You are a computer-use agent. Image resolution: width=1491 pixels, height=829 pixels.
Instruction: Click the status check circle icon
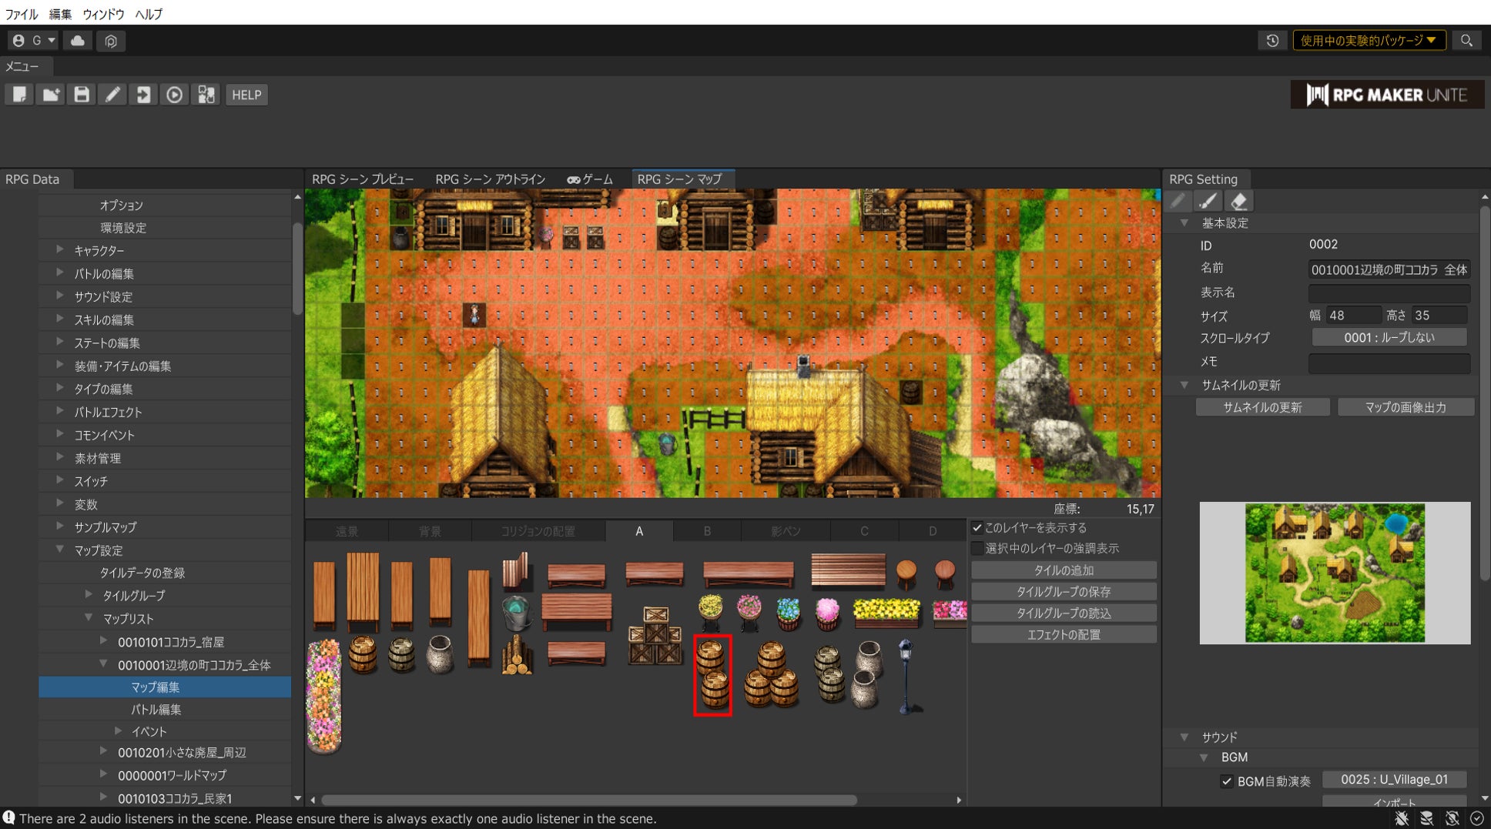pos(1477,818)
